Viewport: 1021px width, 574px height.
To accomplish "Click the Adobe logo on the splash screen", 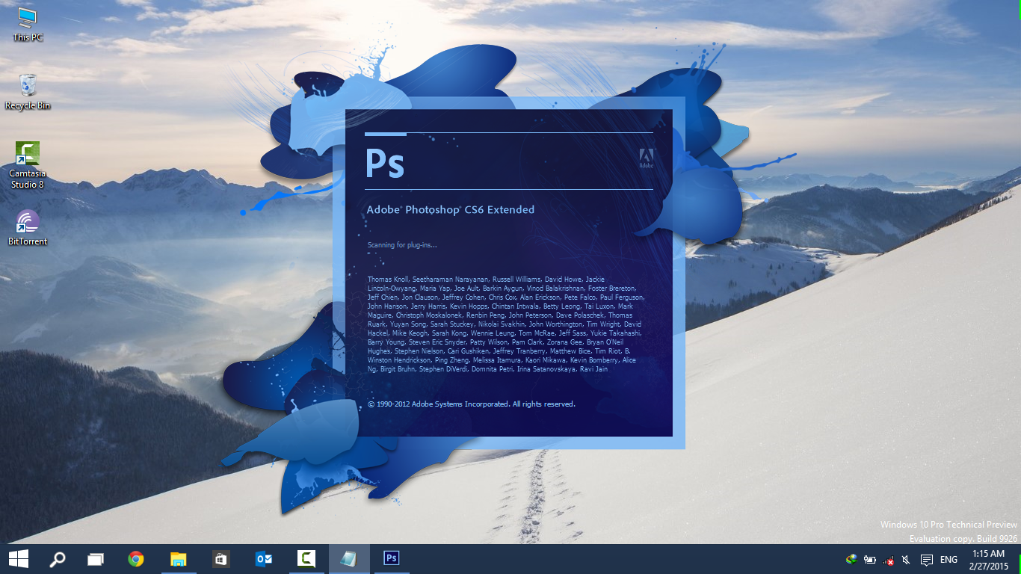I will 646,158.
